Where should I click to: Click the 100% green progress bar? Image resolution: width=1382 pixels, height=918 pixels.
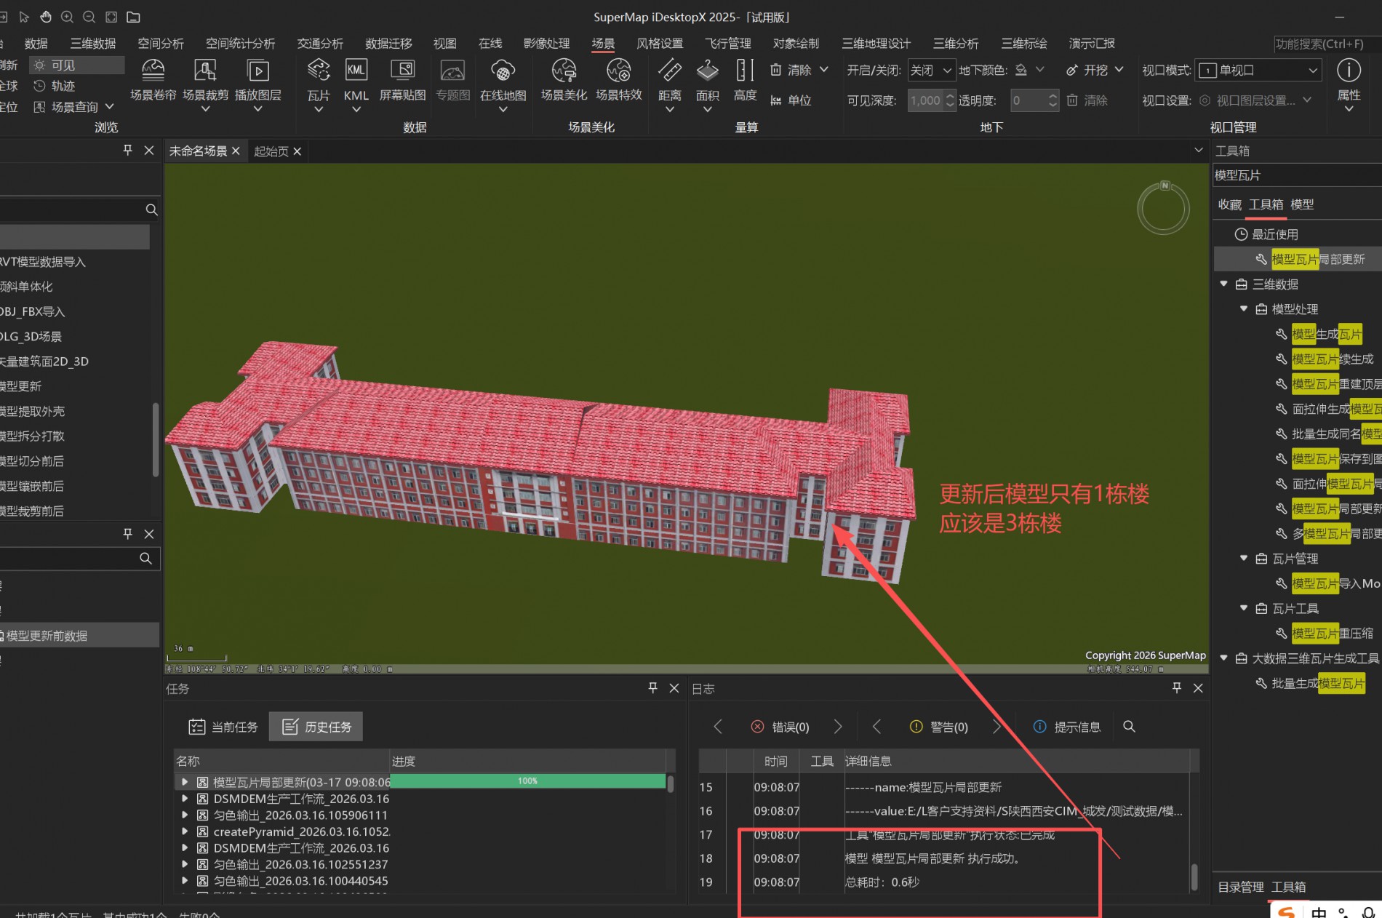click(527, 781)
